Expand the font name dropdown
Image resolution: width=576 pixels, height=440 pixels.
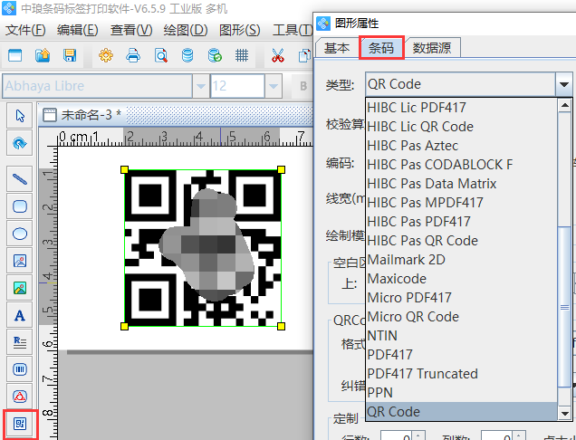coord(199,86)
